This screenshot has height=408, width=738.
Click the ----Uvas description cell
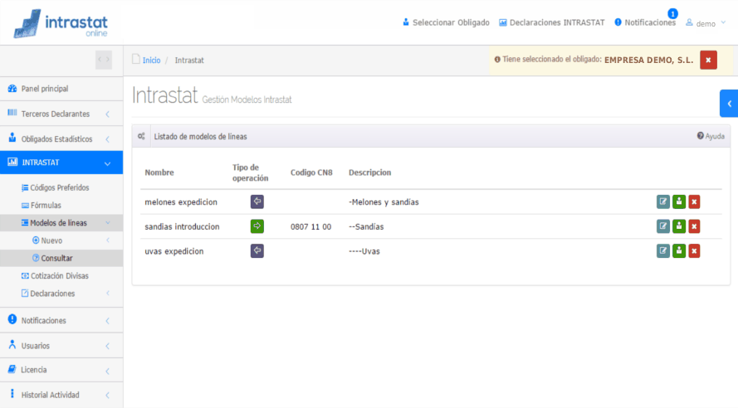click(x=364, y=251)
